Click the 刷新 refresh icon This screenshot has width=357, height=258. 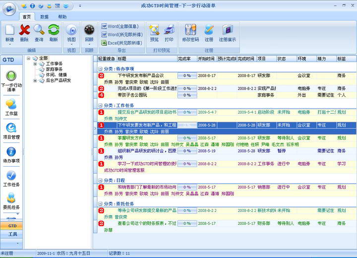coord(53,30)
